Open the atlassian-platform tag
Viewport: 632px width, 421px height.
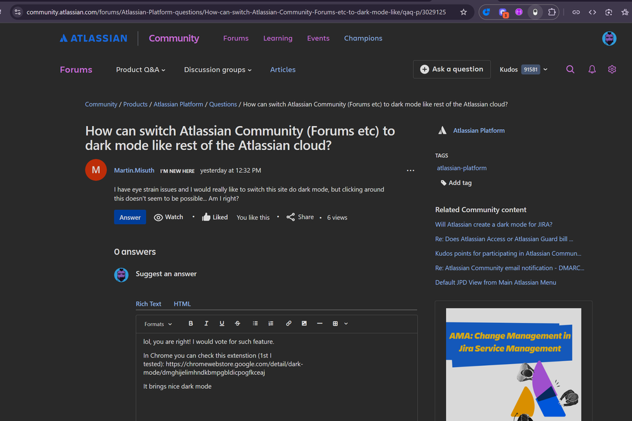(x=461, y=168)
